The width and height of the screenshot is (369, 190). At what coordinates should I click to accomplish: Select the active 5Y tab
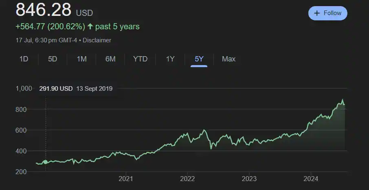point(199,59)
